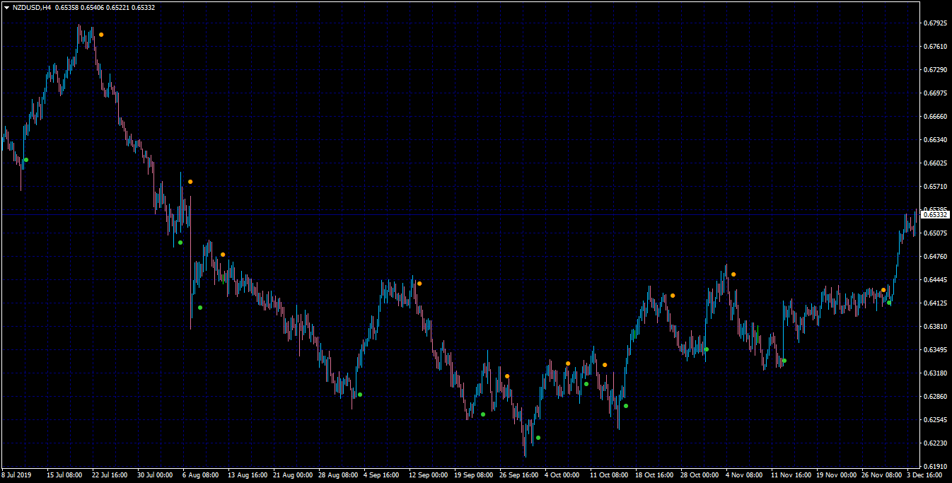Open the chart menu triangle beside NZDUSD,H4
Screen dimensions: 952x483
point(6,7)
